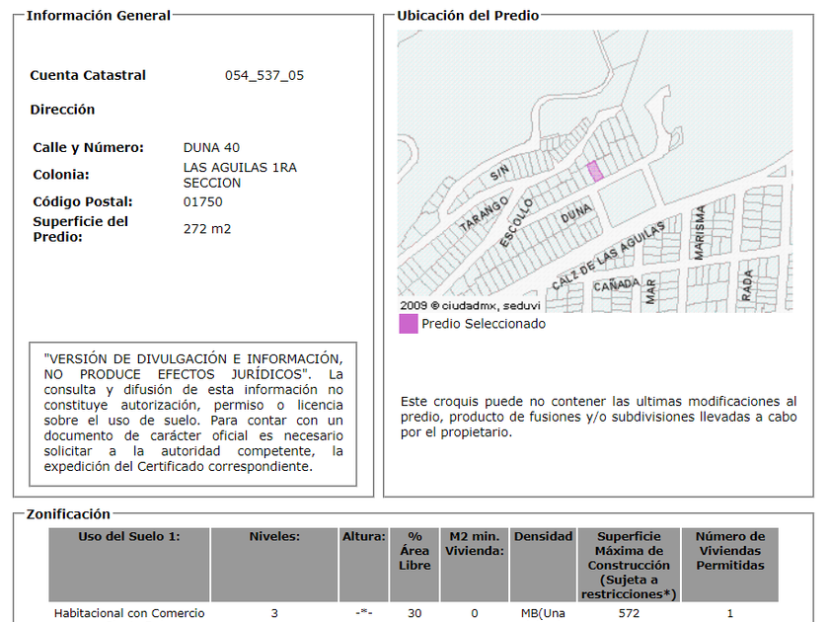Click the Superficie del Predio label

point(80,229)
